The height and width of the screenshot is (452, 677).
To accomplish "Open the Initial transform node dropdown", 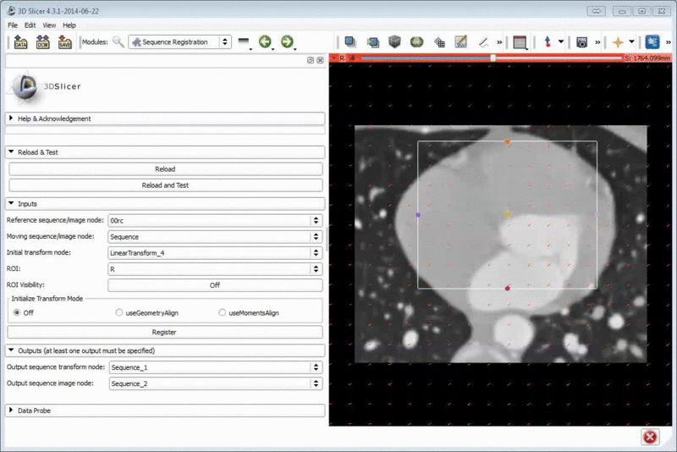I will pos(215,252).
